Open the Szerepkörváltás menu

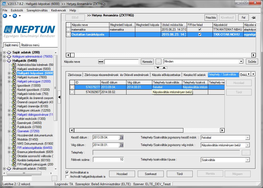coord(37,10)
